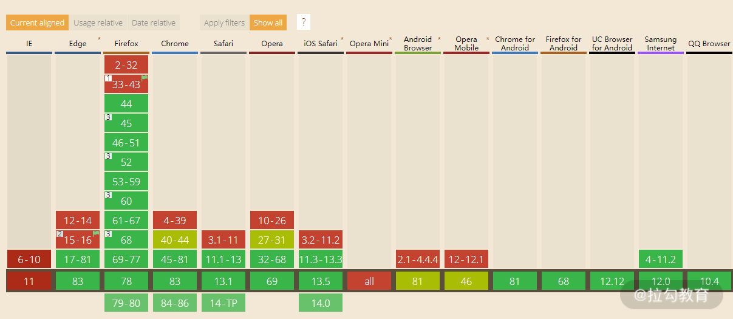This screenshot has width=733, height=319.
Task: Select the Firefox 69-77 version cell
Action: pyautogui.click(x=126, y=259)
